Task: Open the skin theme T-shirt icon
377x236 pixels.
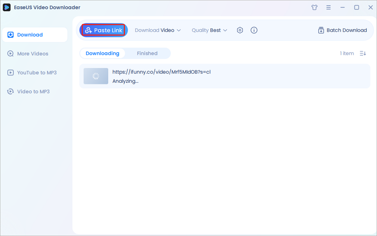Action: [x=314, y=8]
